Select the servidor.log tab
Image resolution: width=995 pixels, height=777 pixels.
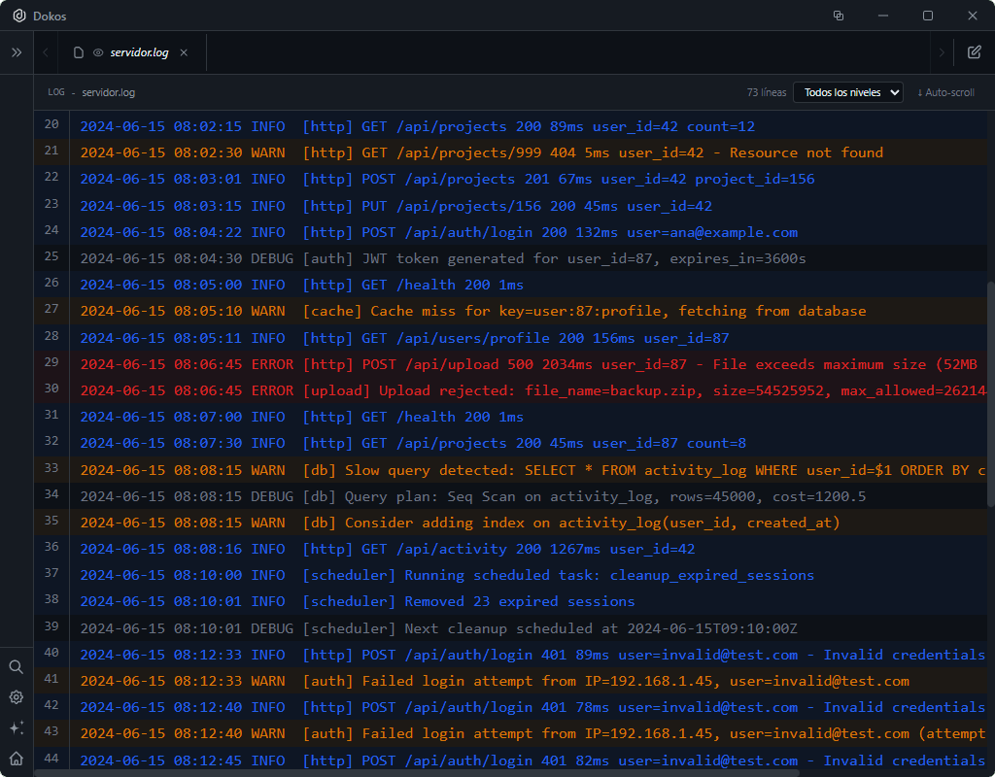pyautogui.click(x=139, y=52)
